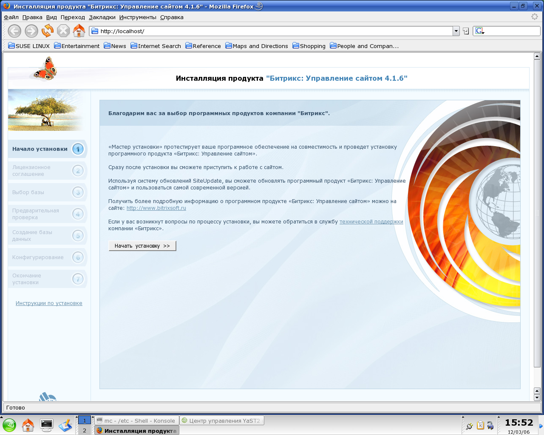The image size is (544, 435).
Task: Follow the http://www.bitrixsoft.ru link
Action: coord(156,208)
